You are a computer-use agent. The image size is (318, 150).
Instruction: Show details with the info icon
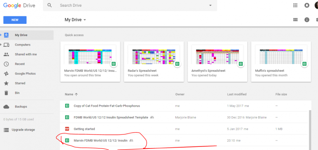pyautogui.click(x=307, y=19)
